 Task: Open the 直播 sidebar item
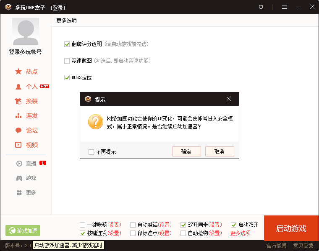click(31, 164)
